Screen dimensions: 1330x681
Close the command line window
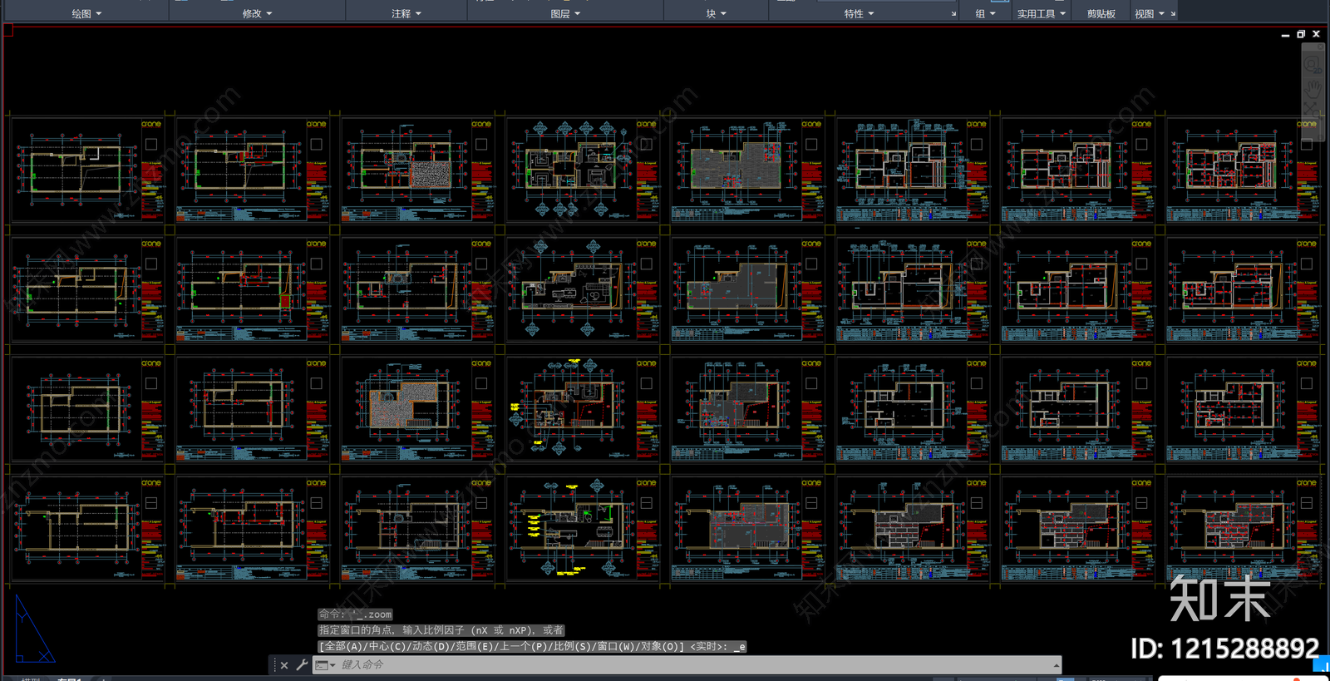pos(283,665)
